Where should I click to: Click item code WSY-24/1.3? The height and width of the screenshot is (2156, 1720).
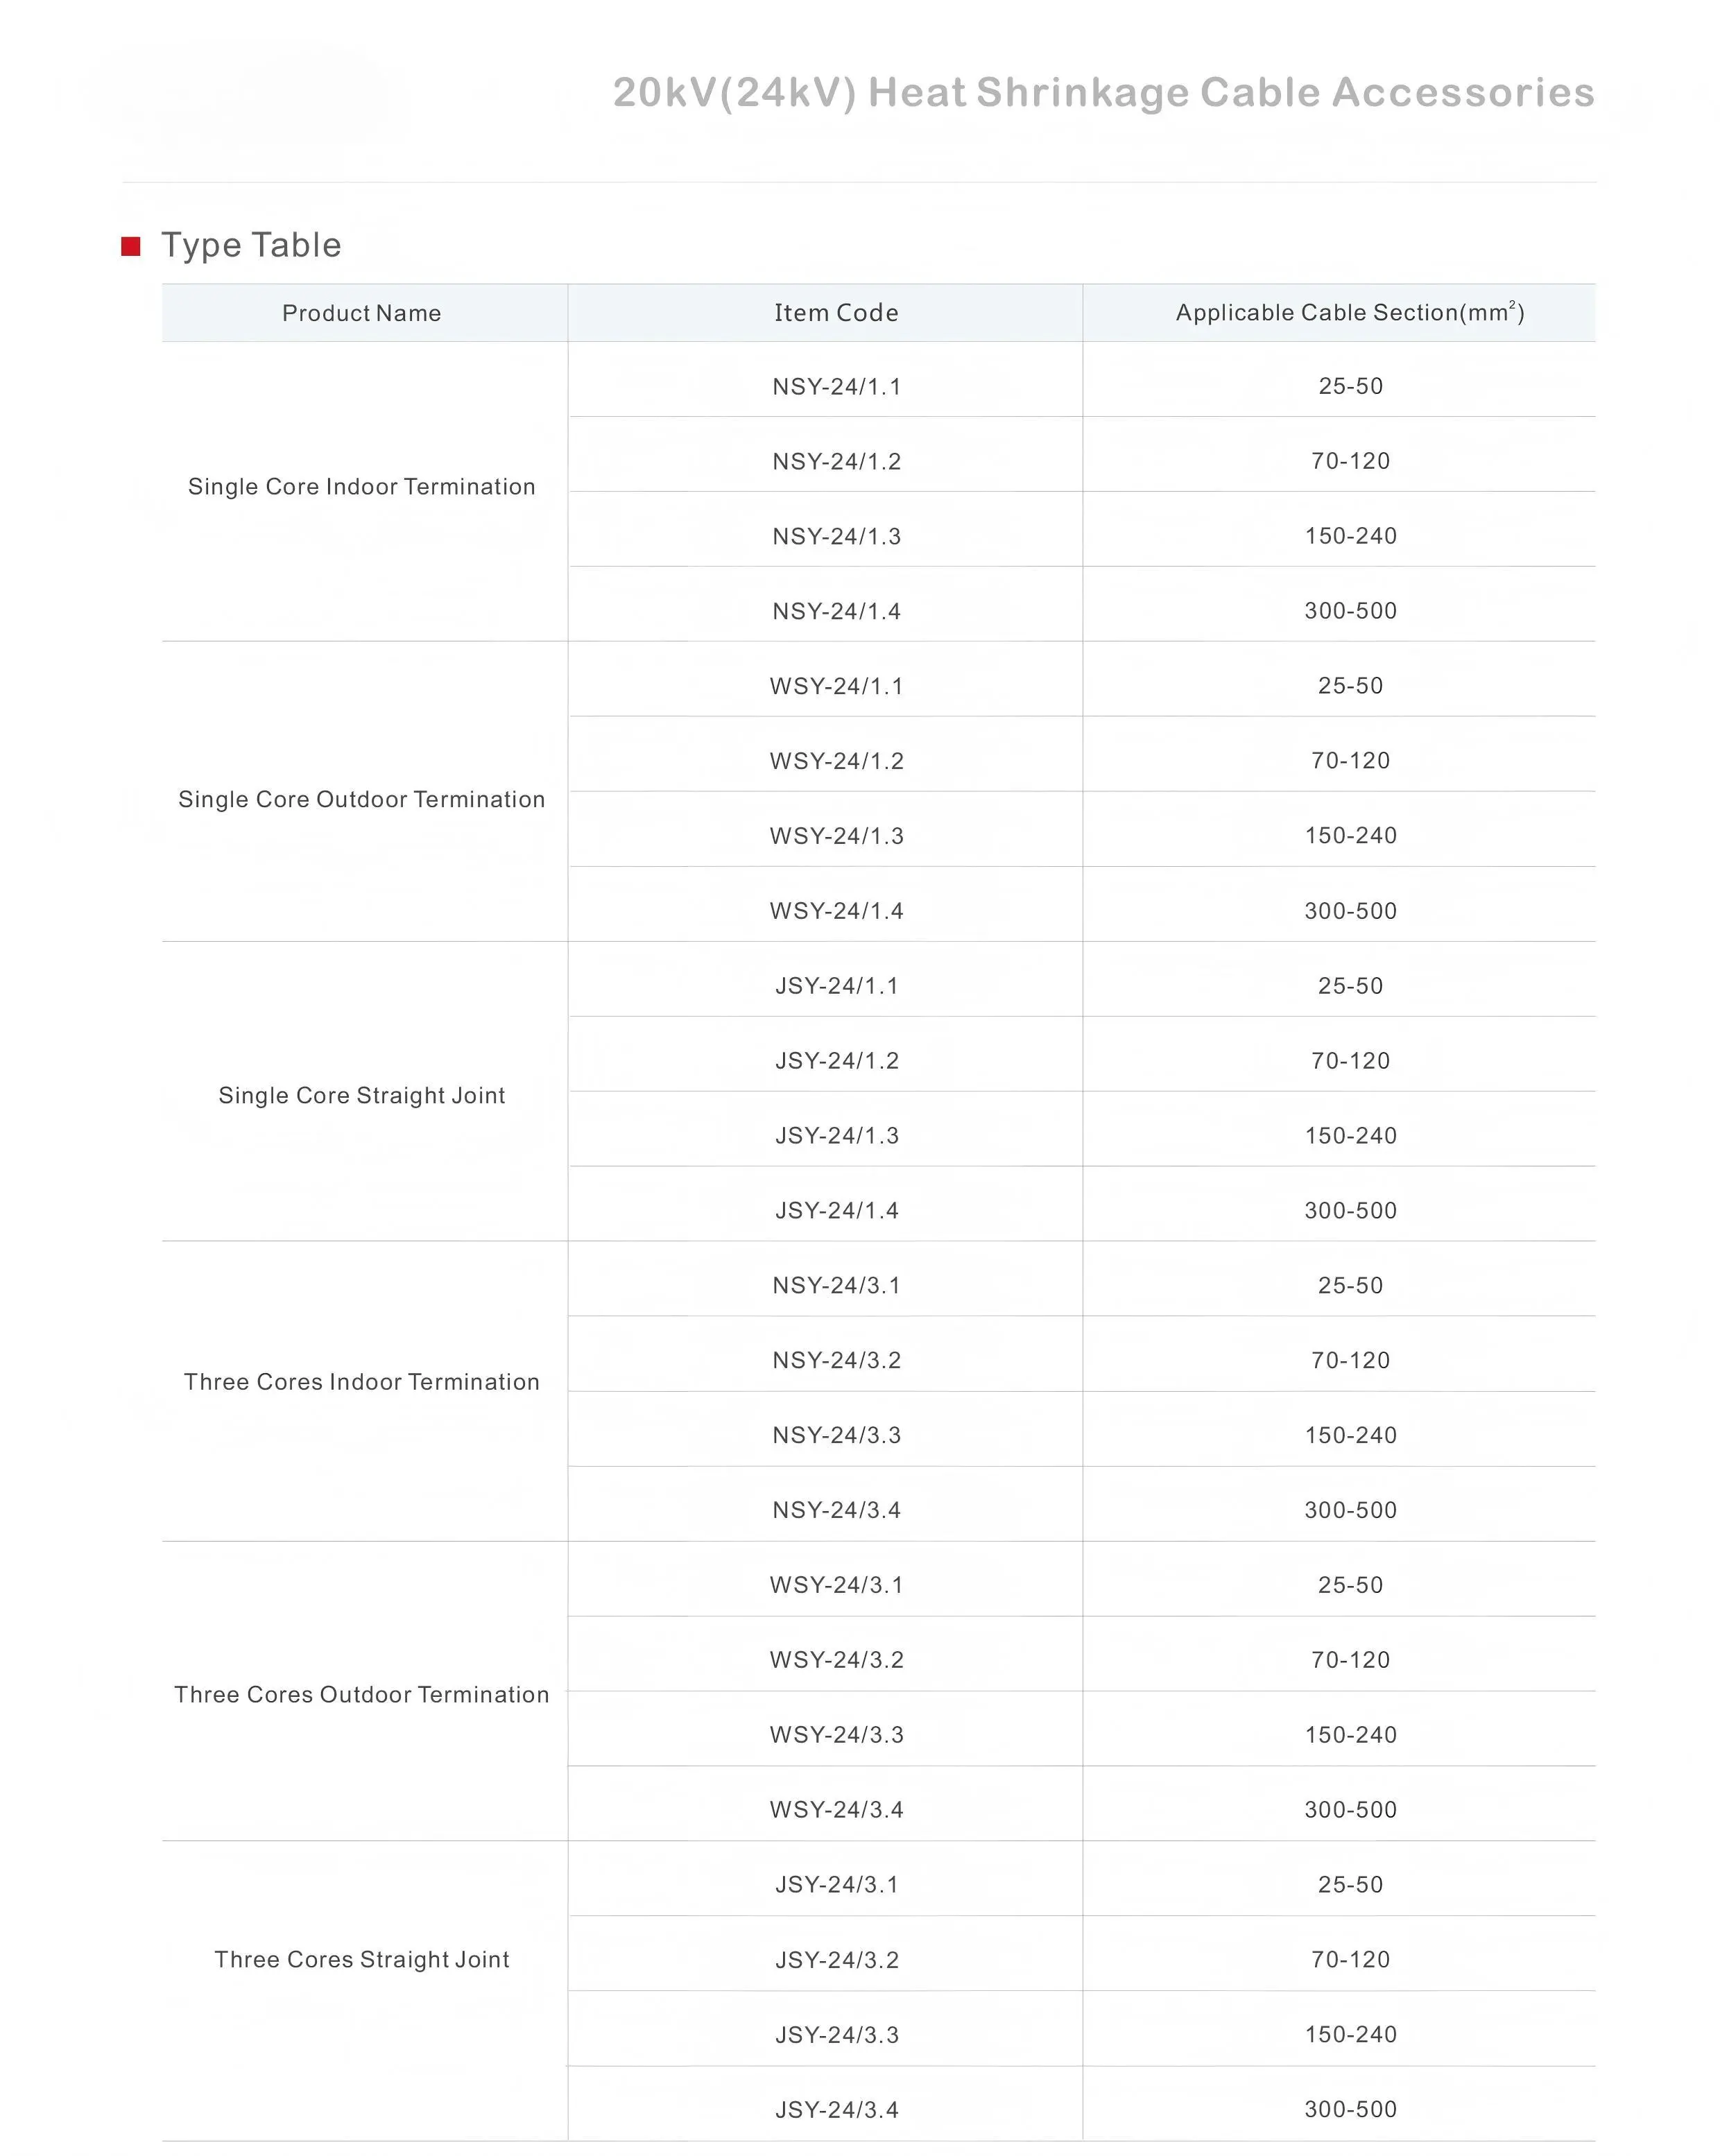click(836, 837)
